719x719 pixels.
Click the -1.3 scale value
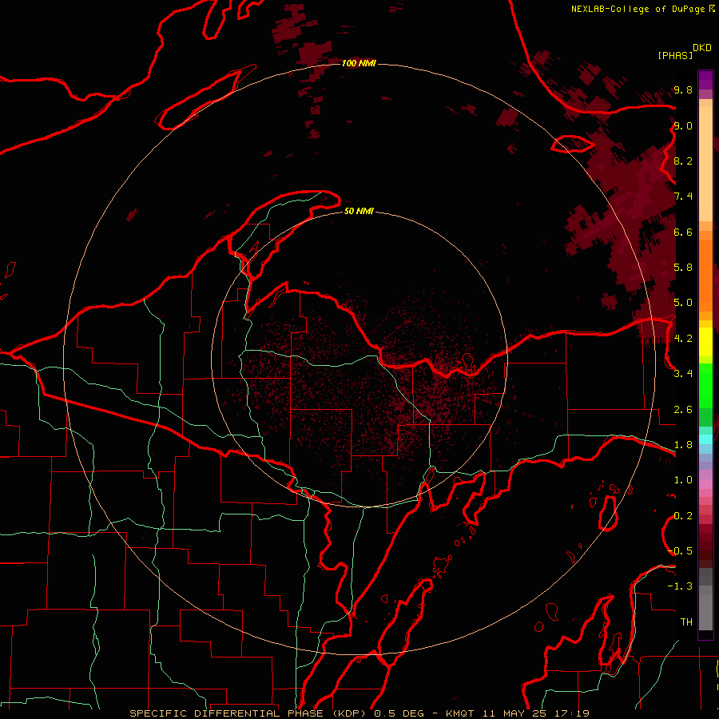(x=681, y=586)
